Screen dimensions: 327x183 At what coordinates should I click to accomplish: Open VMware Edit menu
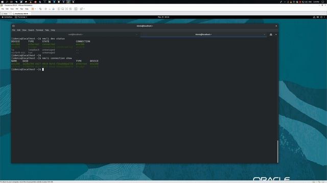coord(7,9)
